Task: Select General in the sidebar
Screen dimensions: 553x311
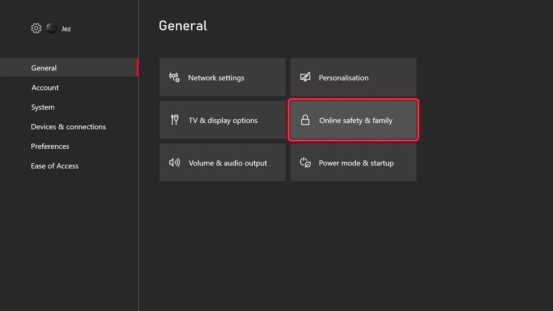Action: pyautogui.click(x=44, y=68)
